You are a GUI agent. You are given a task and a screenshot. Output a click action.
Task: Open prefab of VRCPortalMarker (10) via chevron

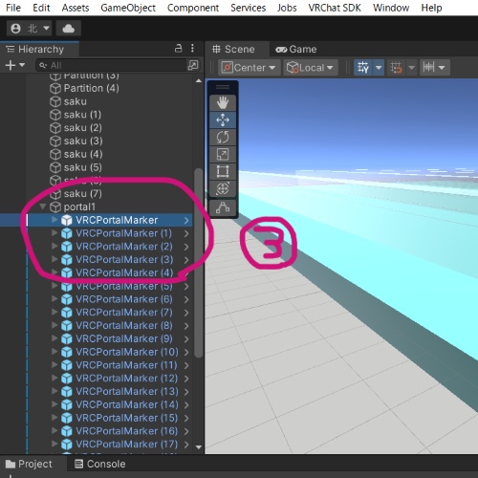point(186,352)
